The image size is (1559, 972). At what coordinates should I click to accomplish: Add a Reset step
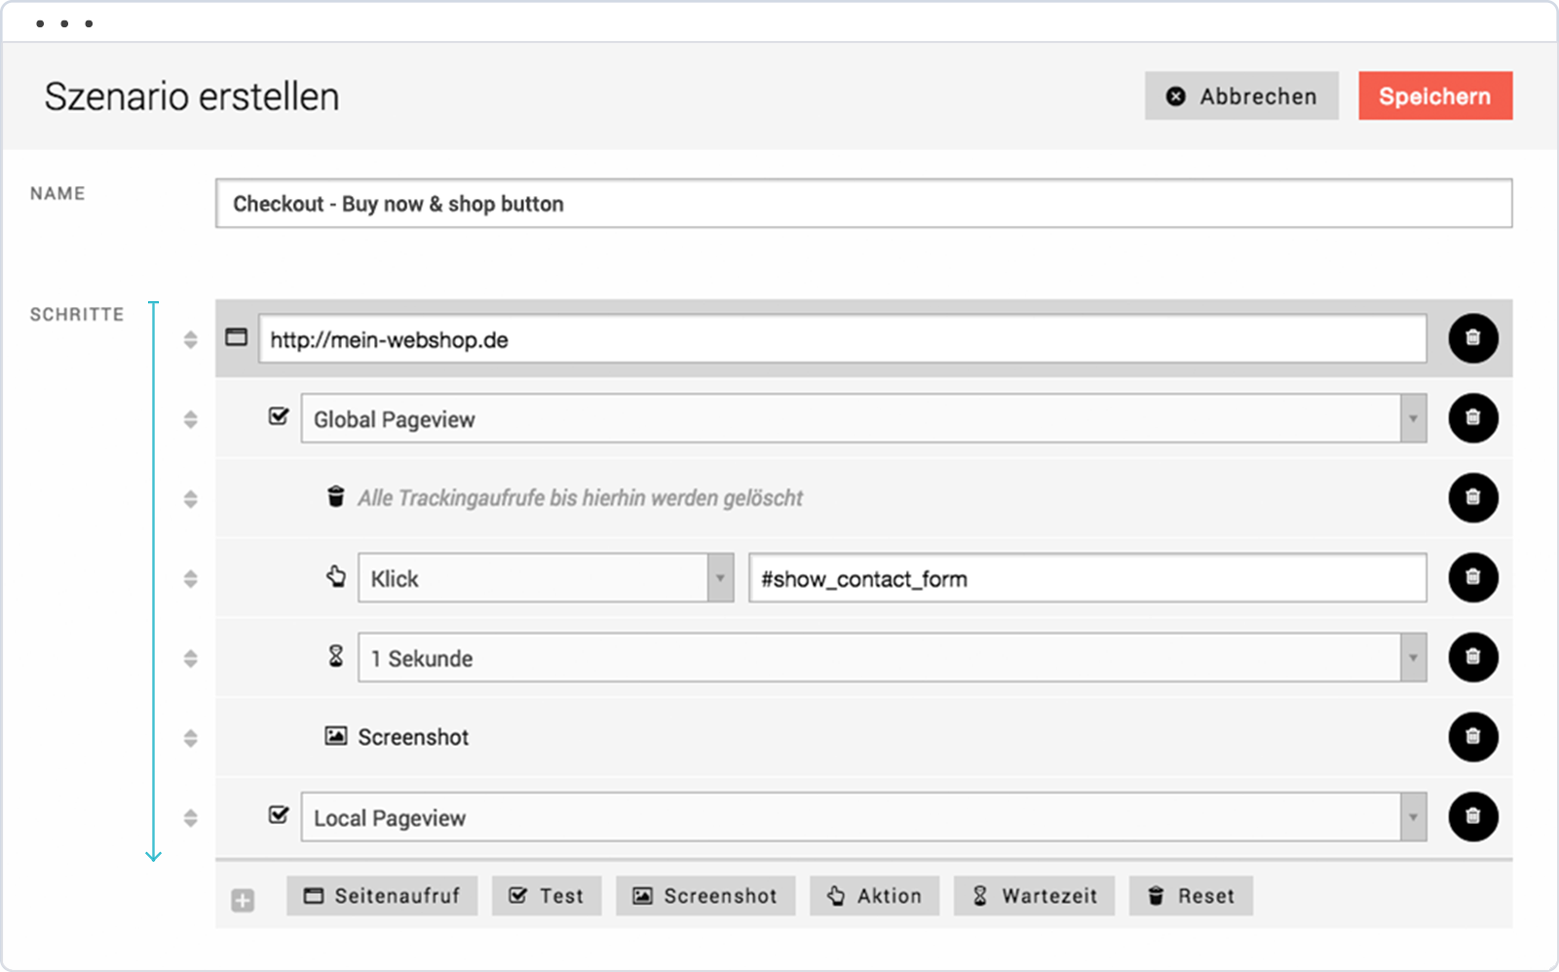[1191, 896]
